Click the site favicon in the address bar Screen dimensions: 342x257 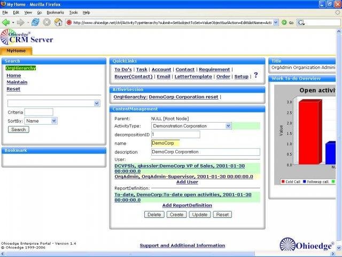tap(69, 22)
